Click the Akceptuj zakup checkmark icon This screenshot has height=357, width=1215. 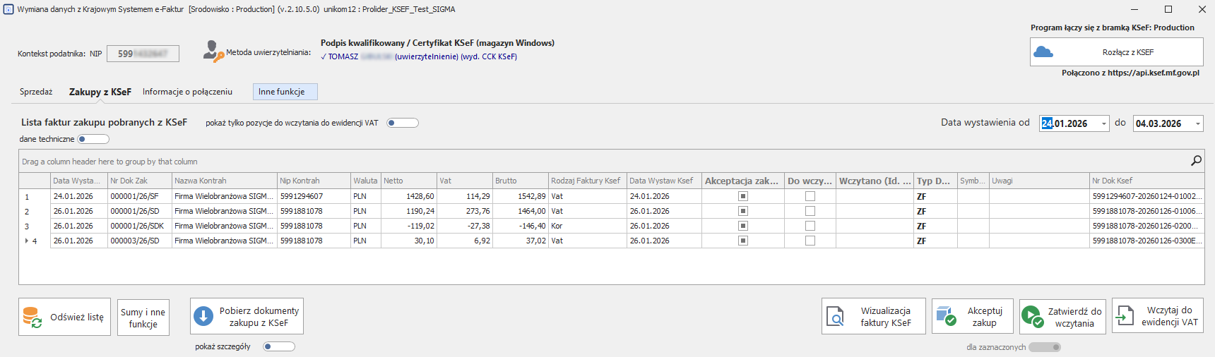point(945,316)
